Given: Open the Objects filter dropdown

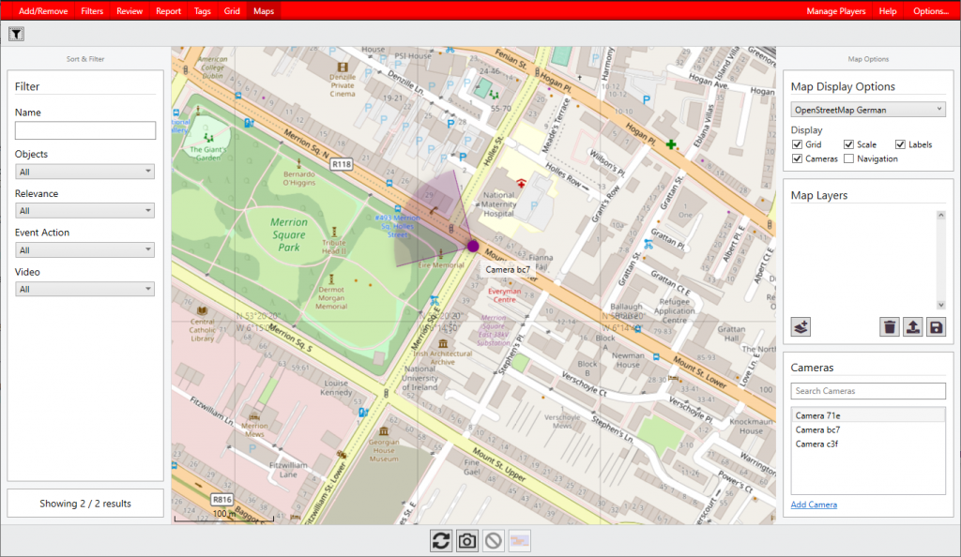Looking at the screenshot, I should [x=84, y=172].
